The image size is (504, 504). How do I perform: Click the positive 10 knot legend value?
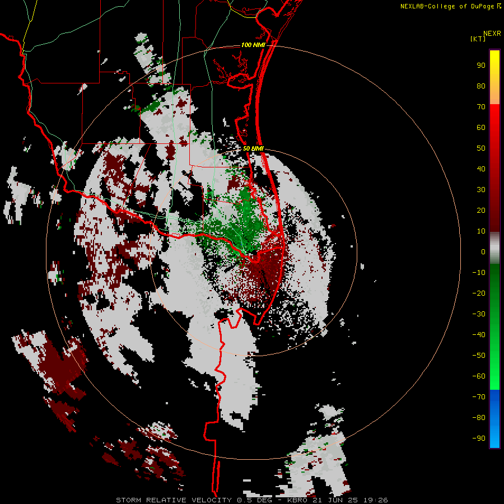pos(481,231)
